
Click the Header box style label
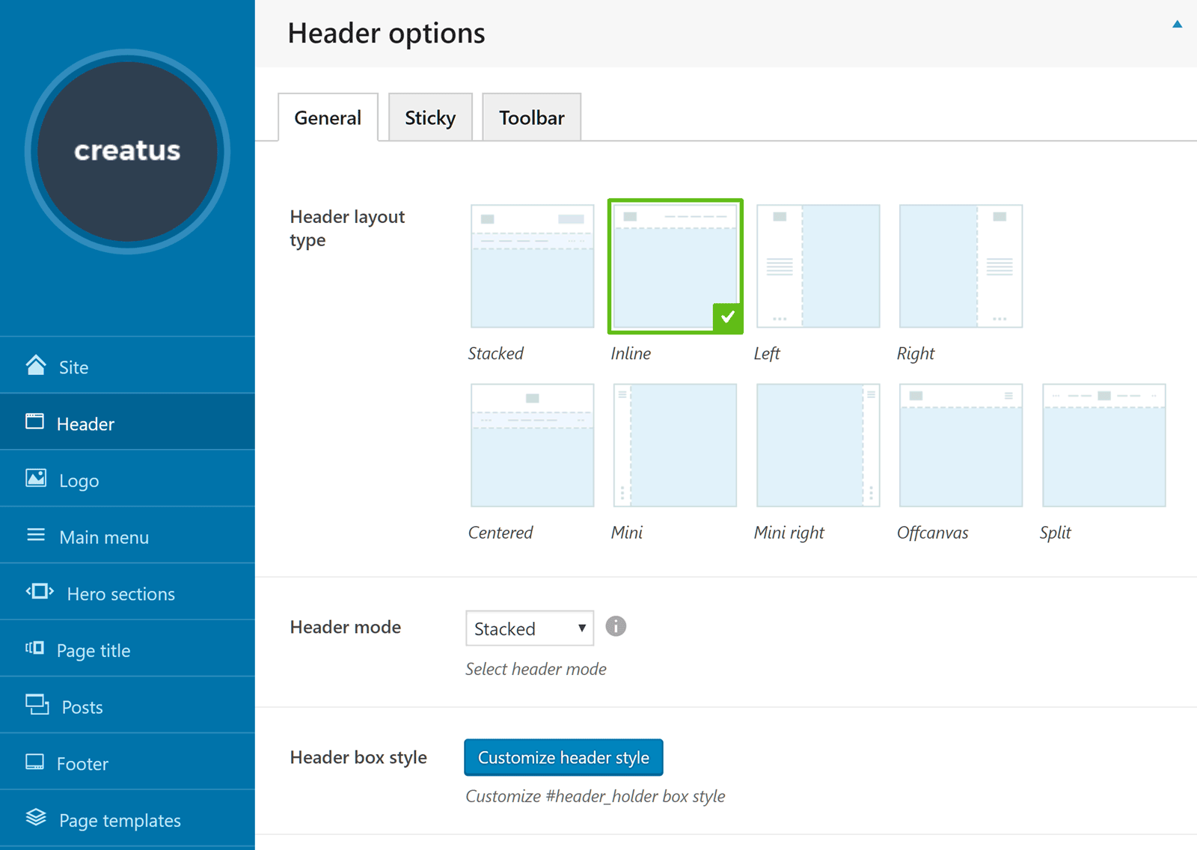[x=358, y=757]
